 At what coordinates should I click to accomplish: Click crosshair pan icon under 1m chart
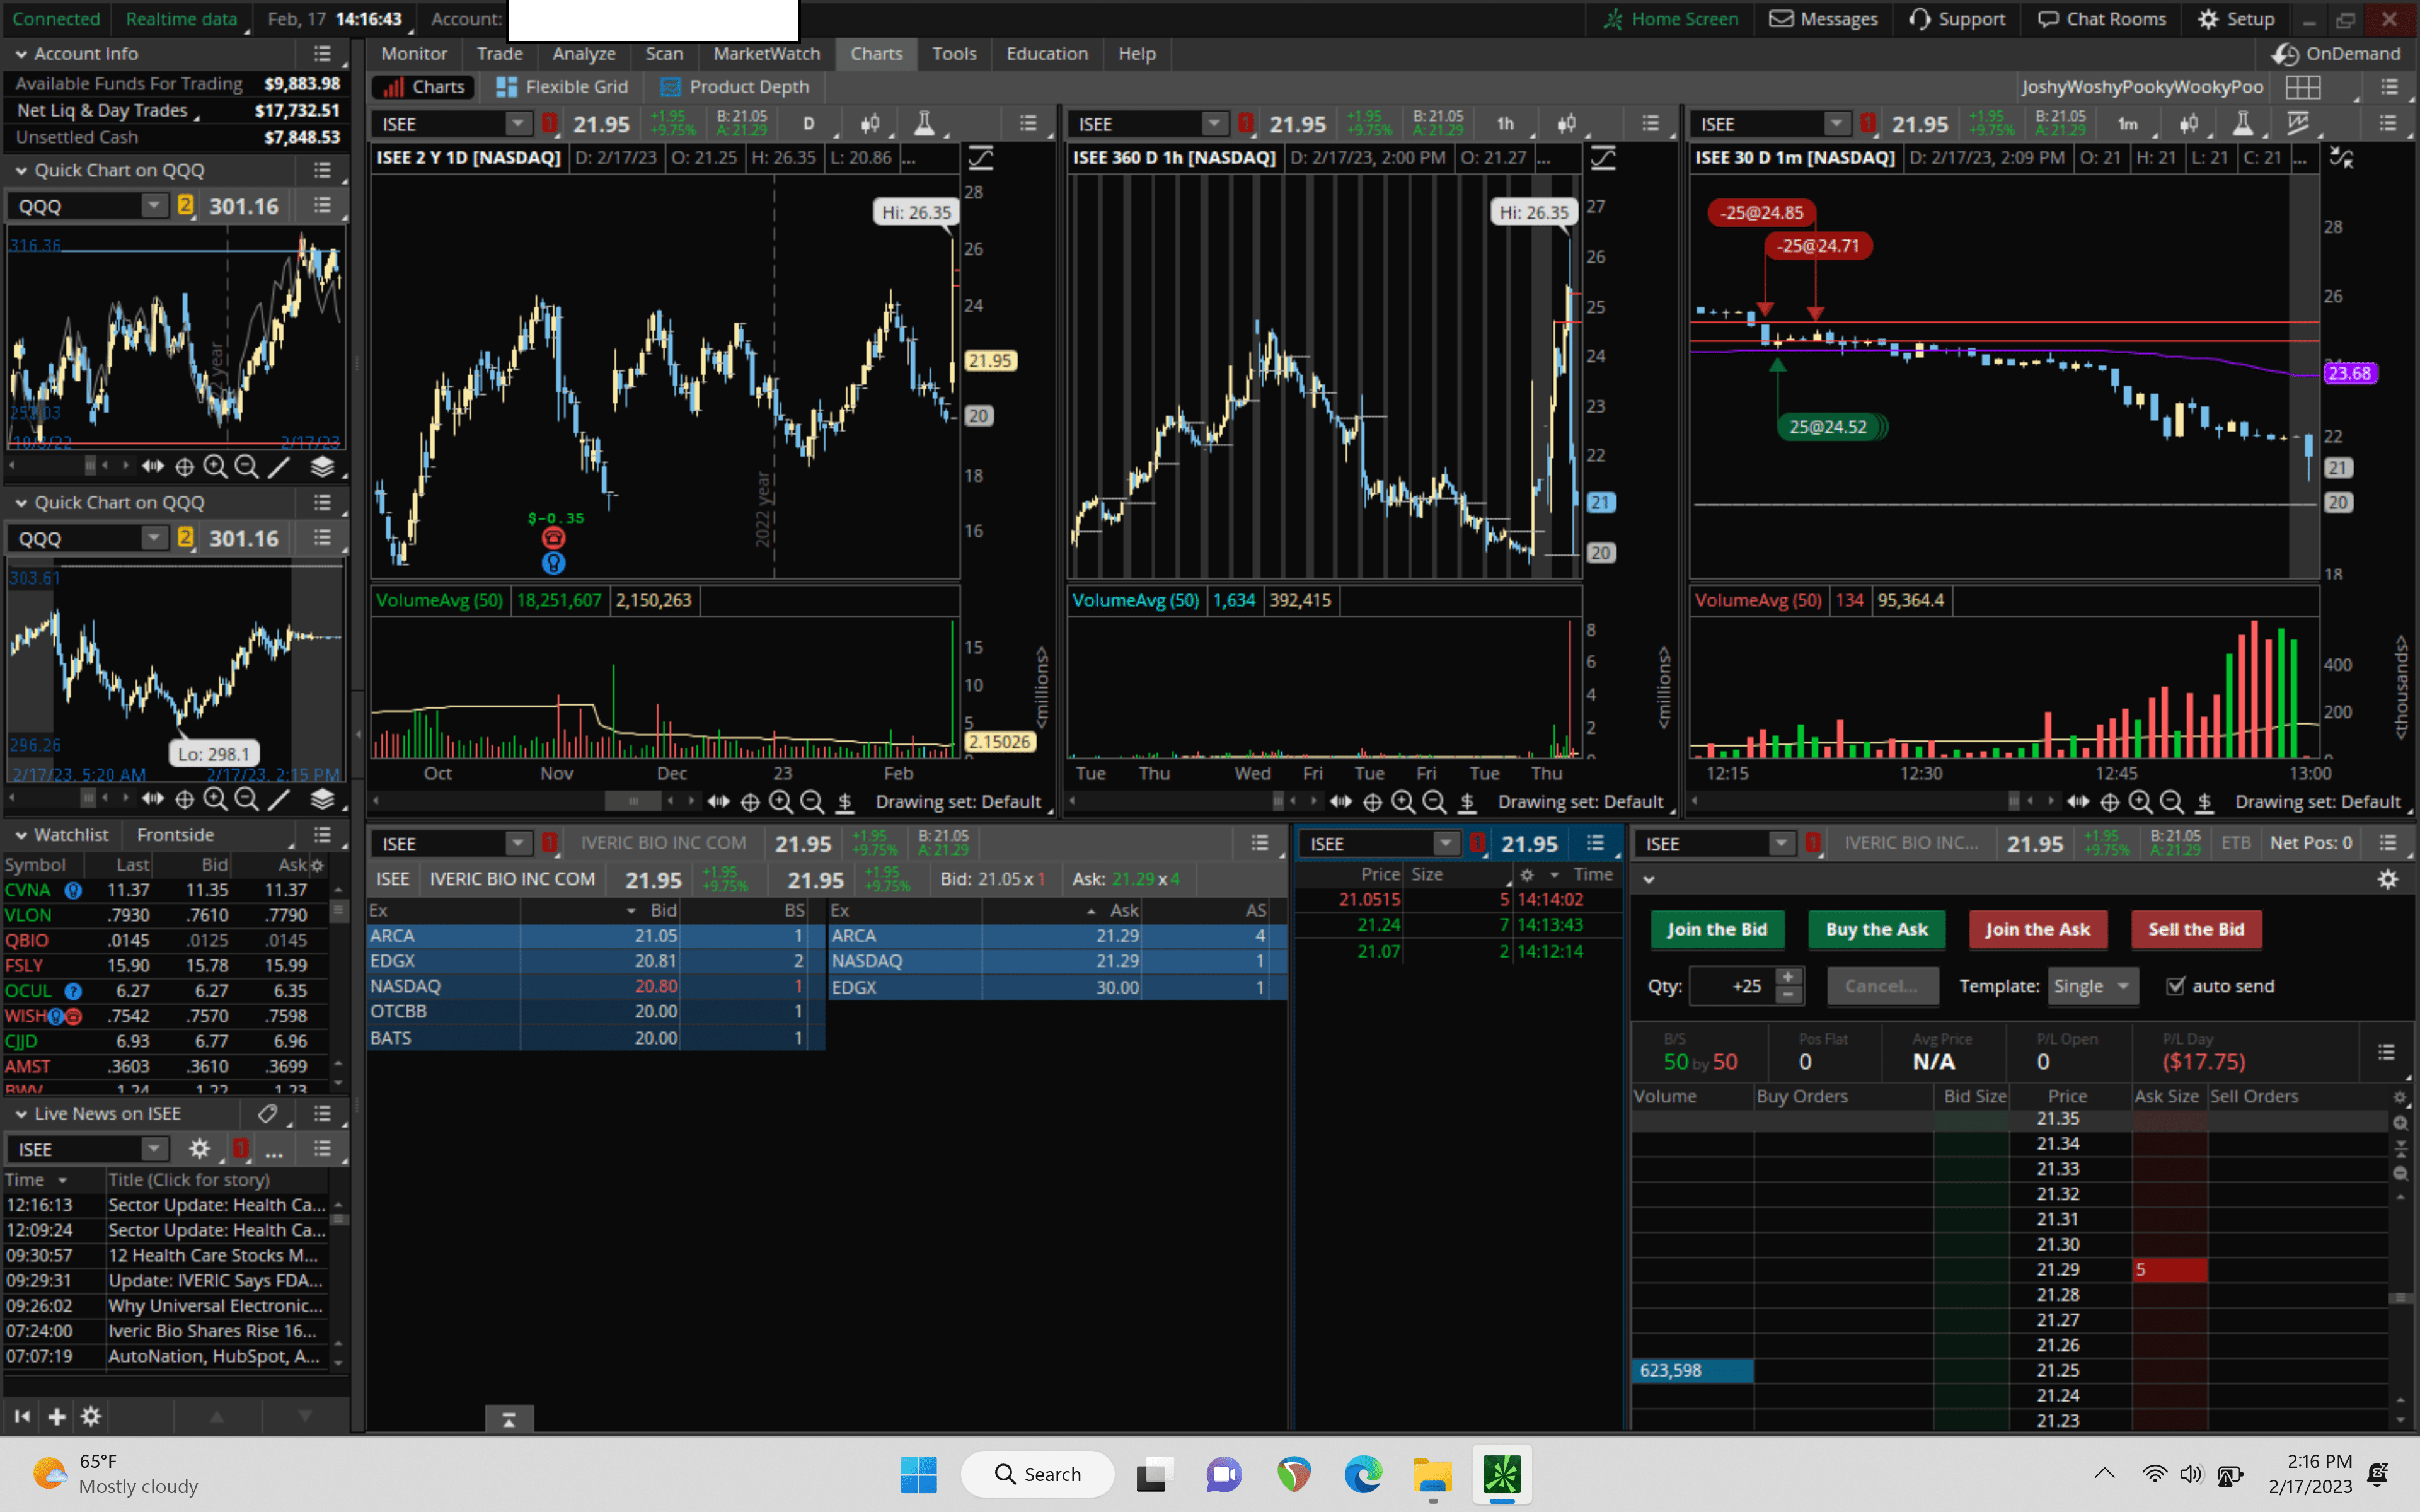tap(2109, 802)
